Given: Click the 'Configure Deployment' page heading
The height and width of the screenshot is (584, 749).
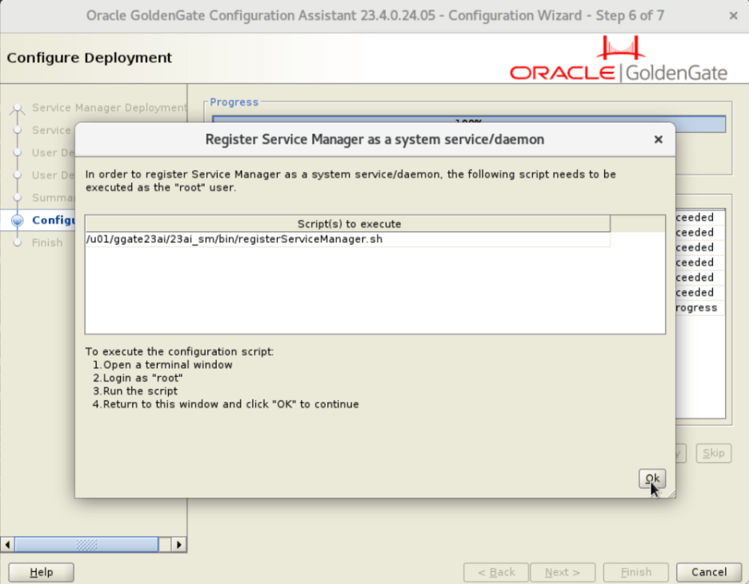Looking at the screenshot, I should coord(90,58).
